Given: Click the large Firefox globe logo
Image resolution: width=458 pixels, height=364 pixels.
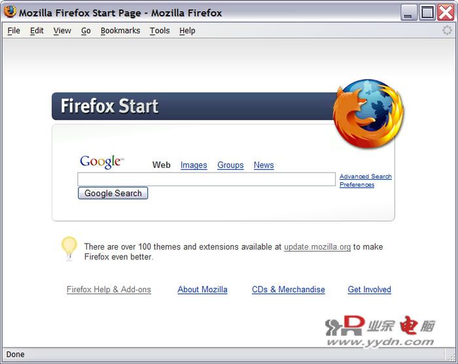Looking at the screenshot, I should tap(368, 113).
